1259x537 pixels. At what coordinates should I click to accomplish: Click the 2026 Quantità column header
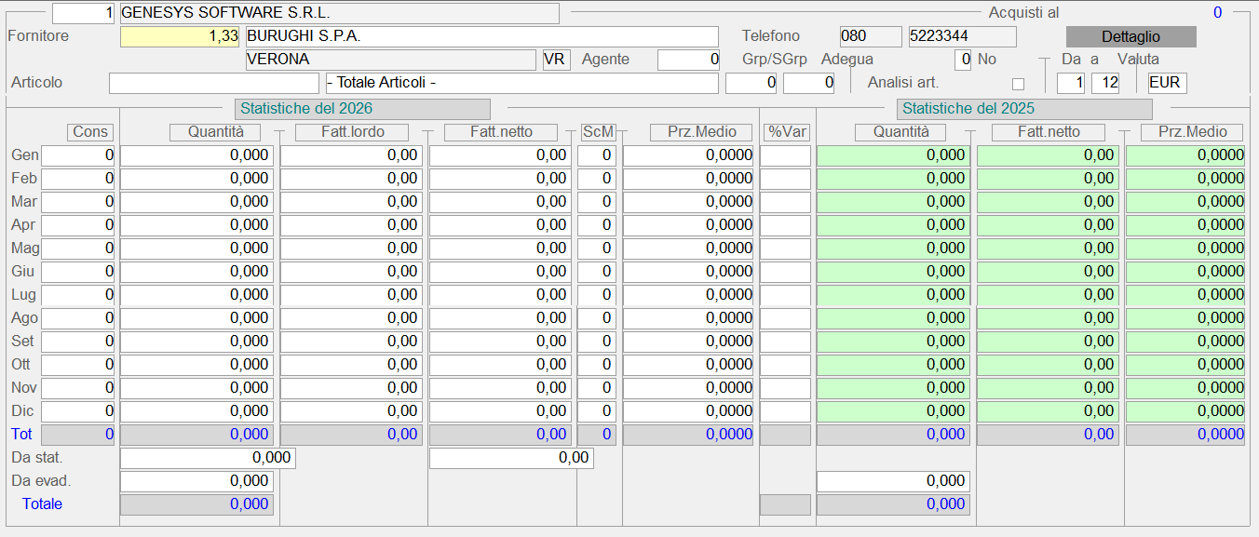216,132
